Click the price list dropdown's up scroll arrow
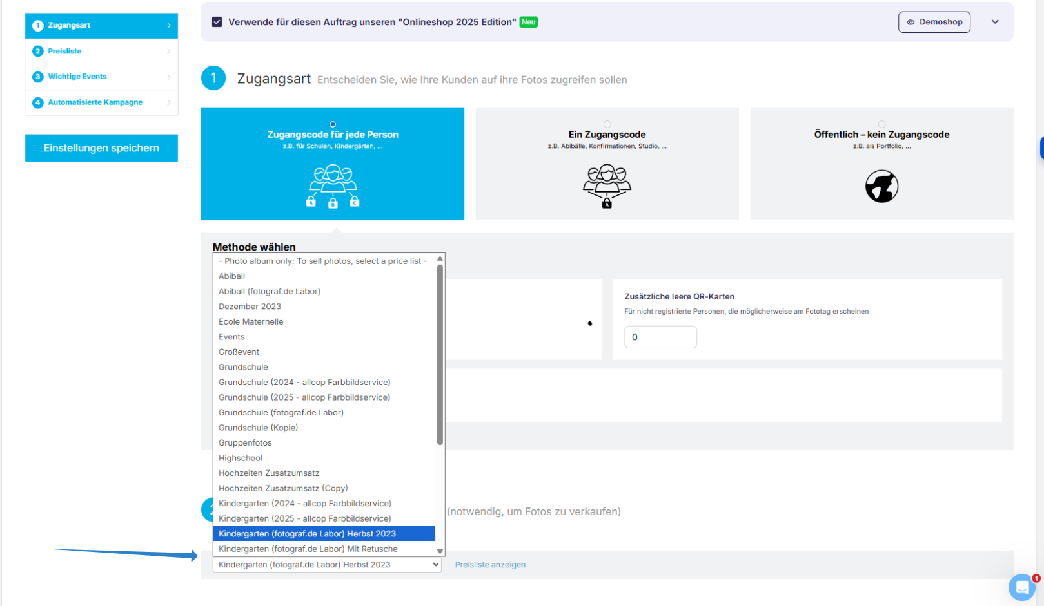This screenshot has height=606, width=1044. 440,259
